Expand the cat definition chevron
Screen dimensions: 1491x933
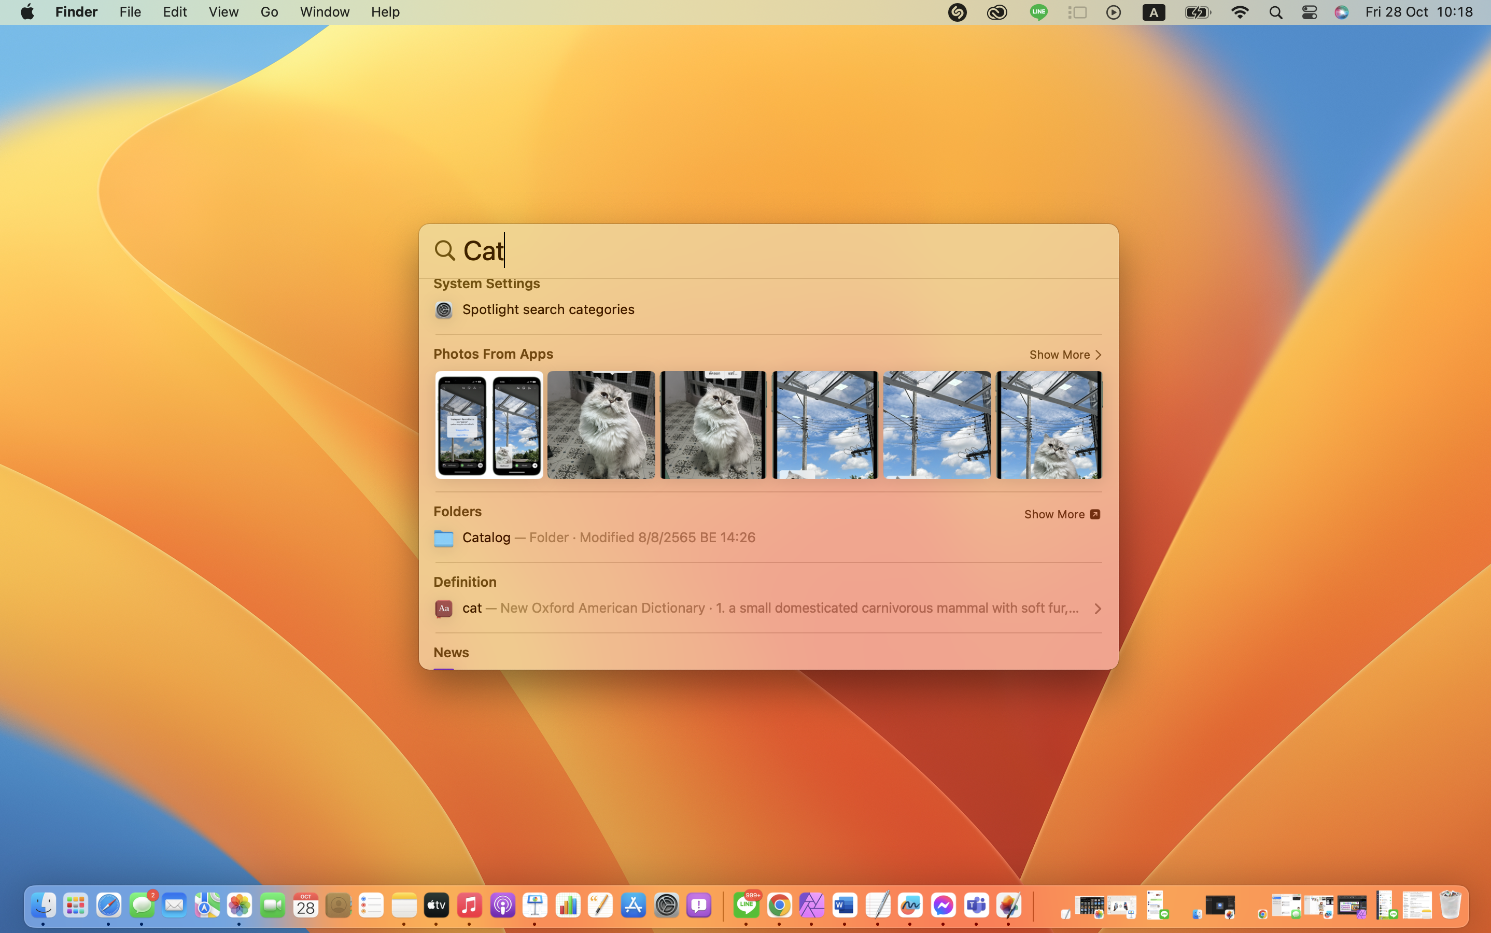1098,609
